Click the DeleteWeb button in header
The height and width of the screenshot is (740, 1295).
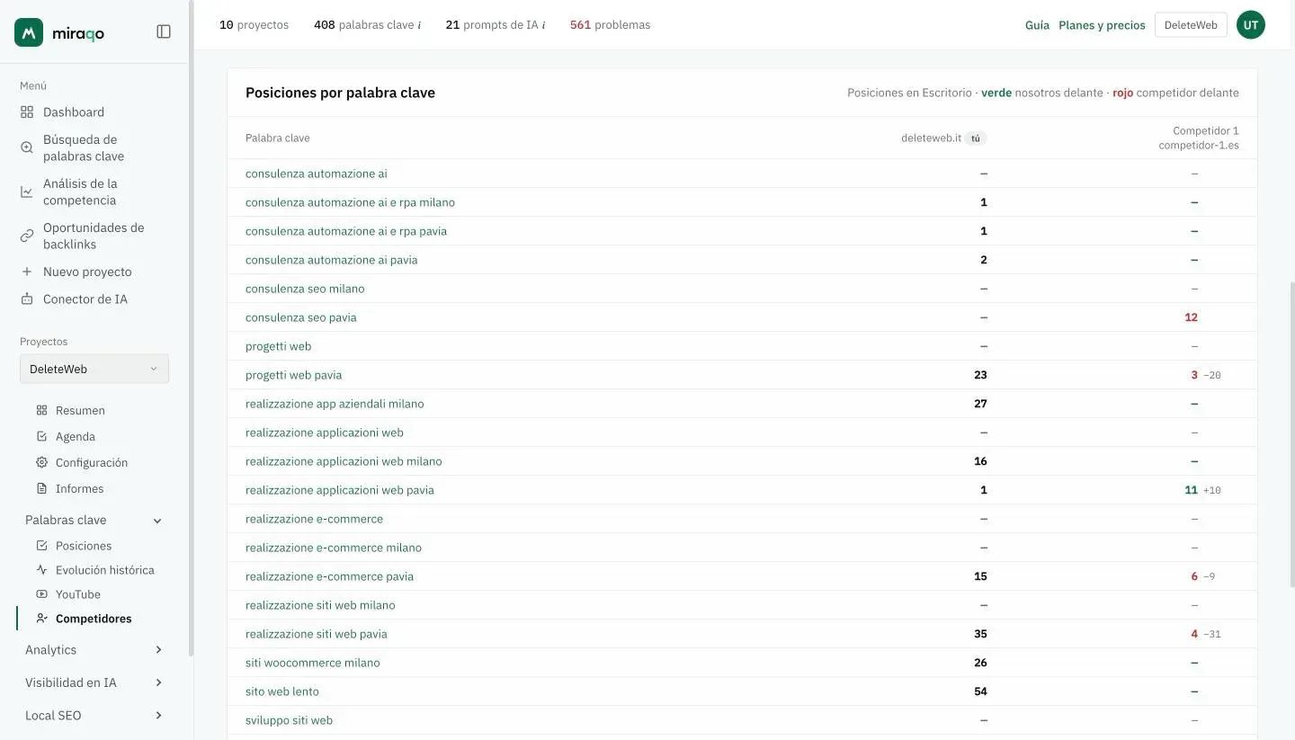[x=1191, y=25]
